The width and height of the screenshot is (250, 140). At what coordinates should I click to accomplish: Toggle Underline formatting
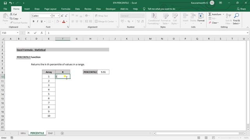pyautogui.click(x=41, y=21)
